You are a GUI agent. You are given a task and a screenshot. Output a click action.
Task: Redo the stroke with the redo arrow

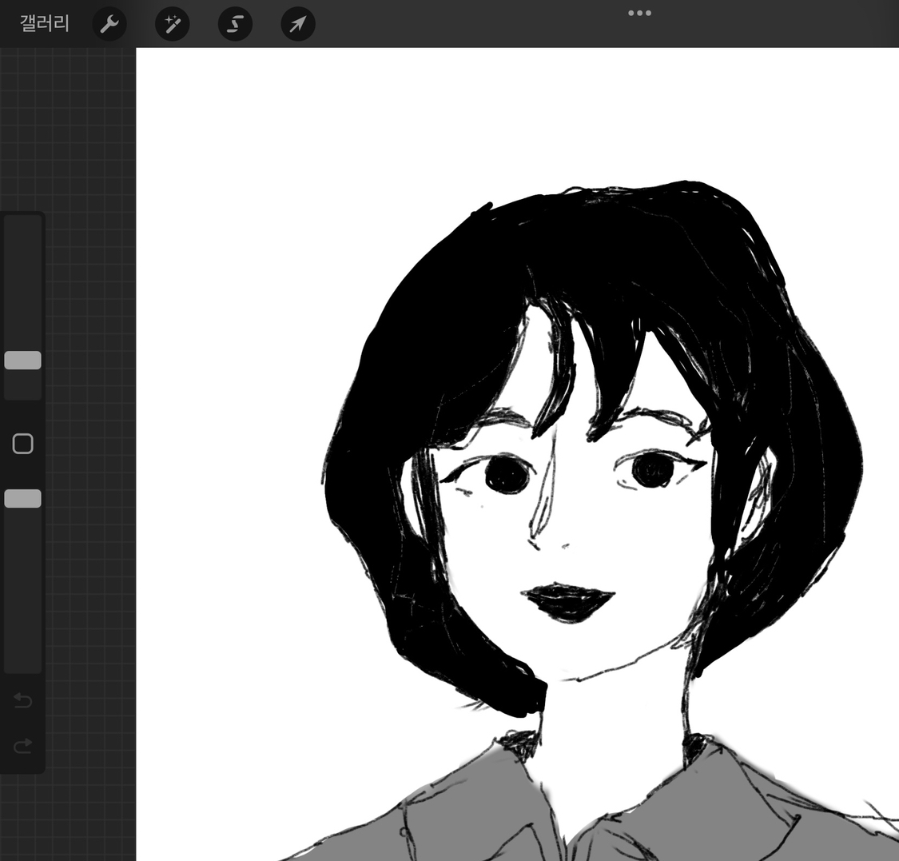(x=22, y=746)
